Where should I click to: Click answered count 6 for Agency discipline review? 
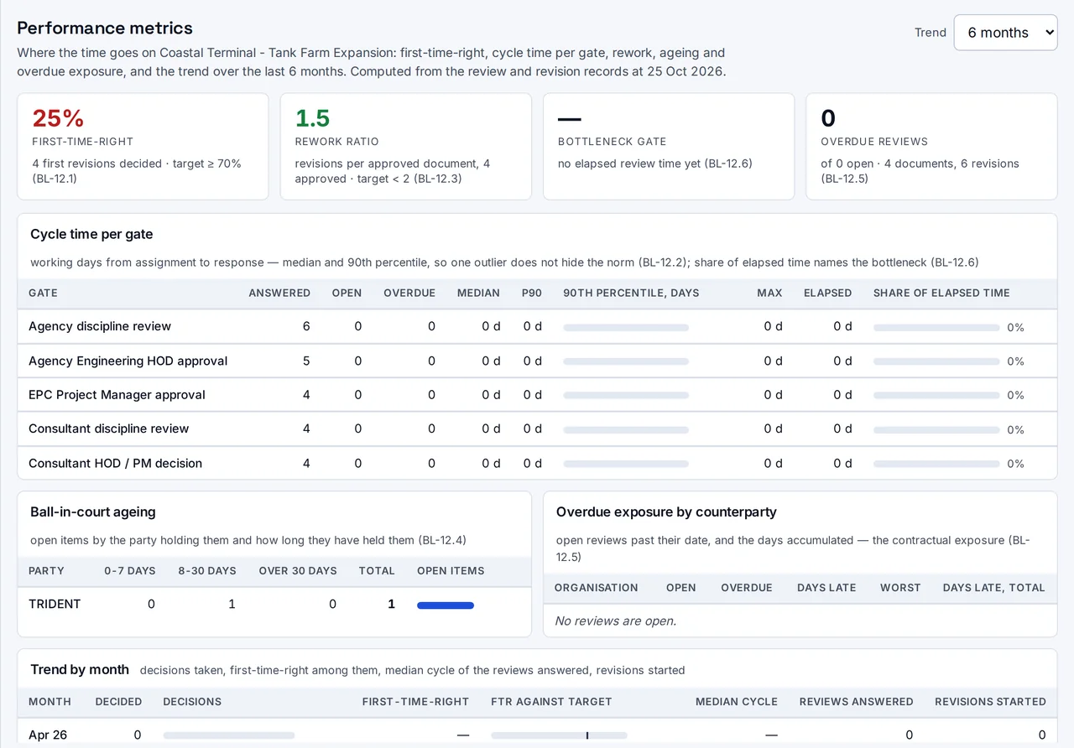[306, 326]
